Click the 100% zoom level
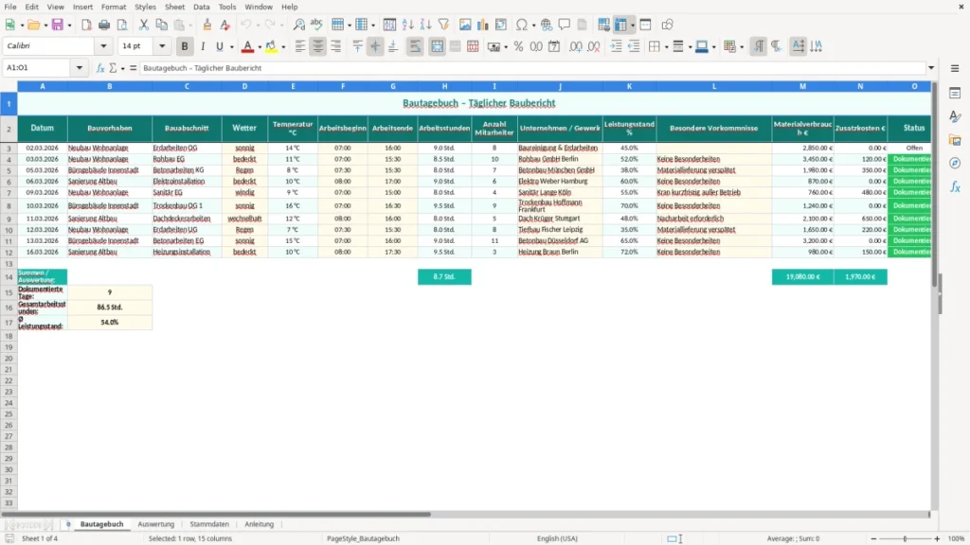The image size is (970, 545). pyautogui.click(x=957, y=538)
